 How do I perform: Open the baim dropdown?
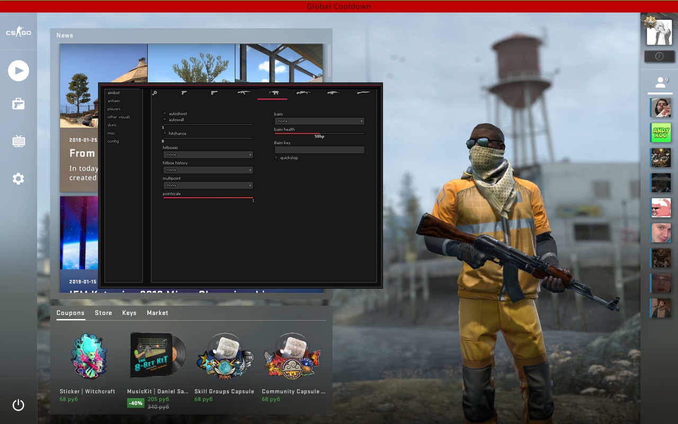pyautogui.click(x=319, y=121)
